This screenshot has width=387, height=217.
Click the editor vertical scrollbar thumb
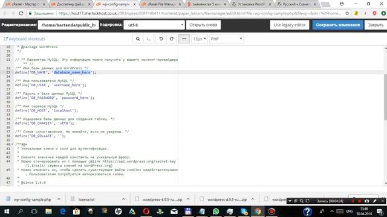pos(385,97)
